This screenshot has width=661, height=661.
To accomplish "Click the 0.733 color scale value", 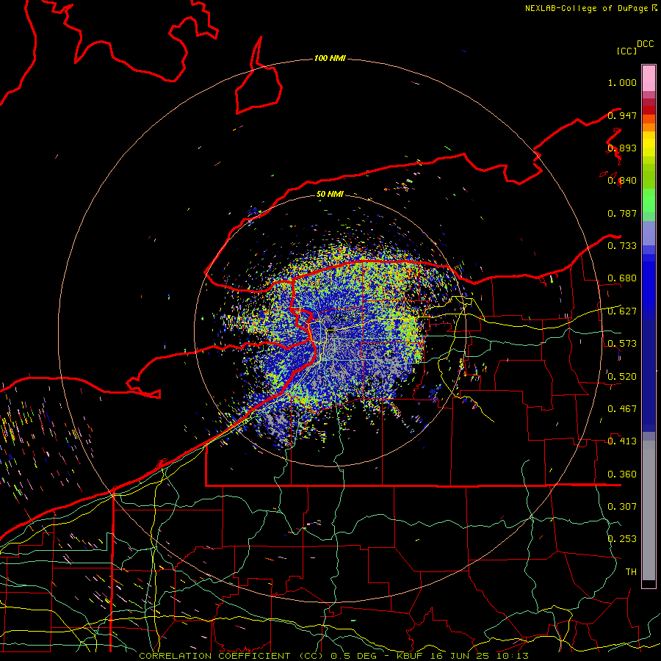I will click(x=622, y=246).
